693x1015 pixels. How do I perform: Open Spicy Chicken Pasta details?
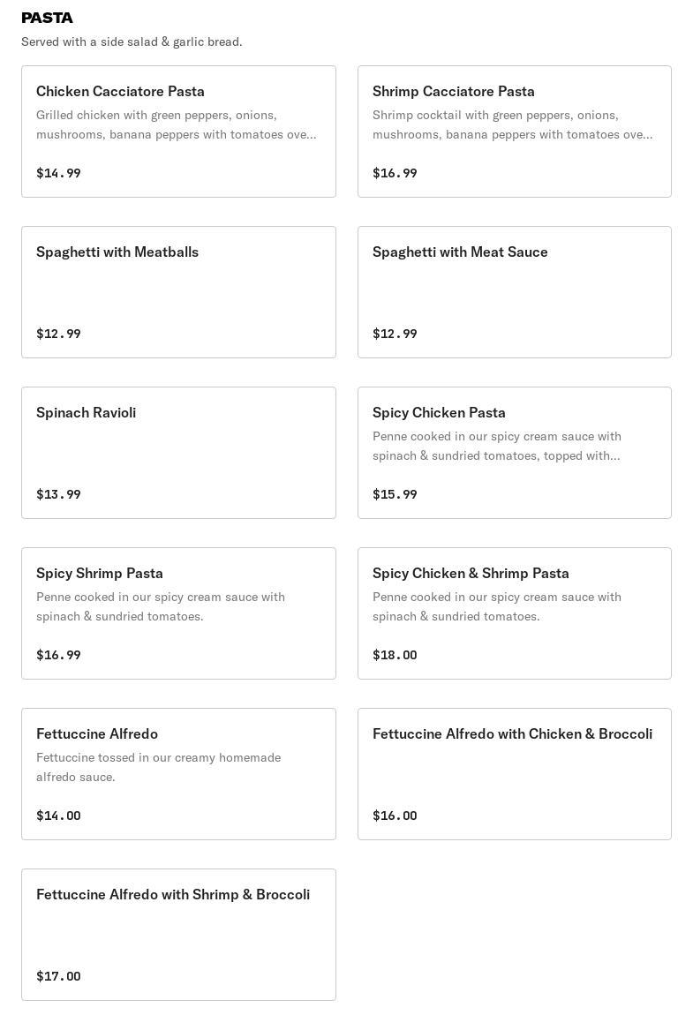[439, 413]
